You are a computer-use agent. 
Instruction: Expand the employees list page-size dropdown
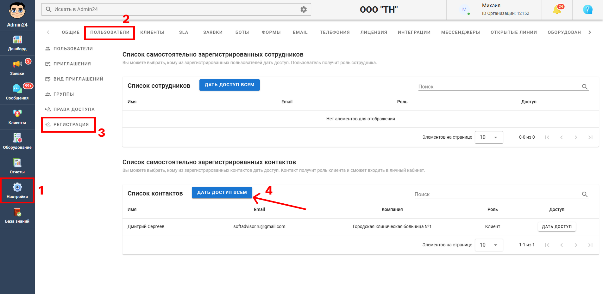tap(489, 137)
